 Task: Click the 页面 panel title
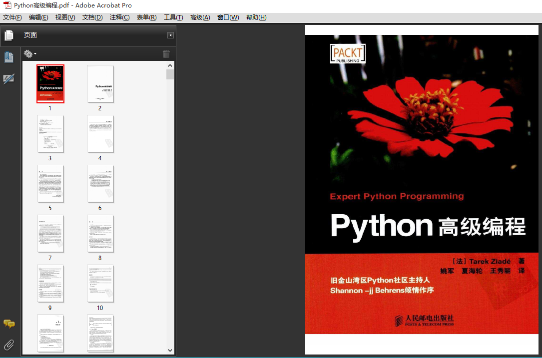(x=30, y=35)
